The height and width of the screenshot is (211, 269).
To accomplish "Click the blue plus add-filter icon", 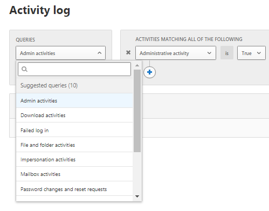I will point(149,72).
